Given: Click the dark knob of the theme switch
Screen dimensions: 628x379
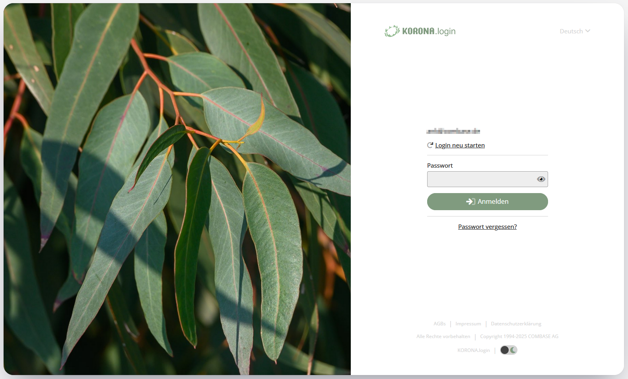Looking at the screenshot, I should tap(505, 350).
